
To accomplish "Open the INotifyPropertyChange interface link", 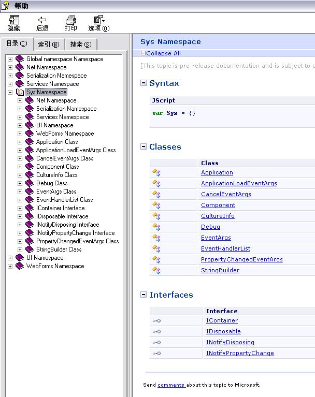I will pos(240,353).
